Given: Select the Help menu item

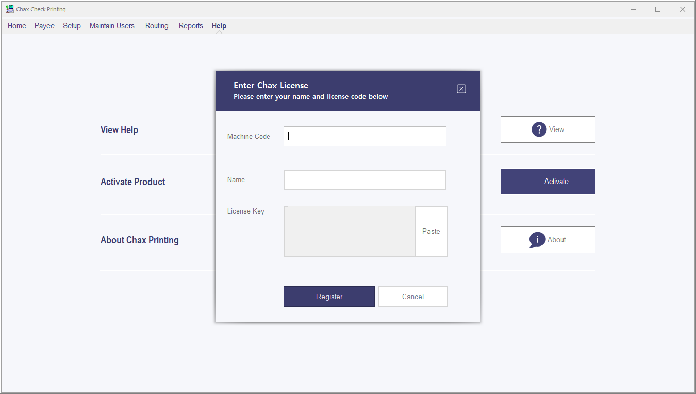Looking at the screenshot, I should 219,26.
